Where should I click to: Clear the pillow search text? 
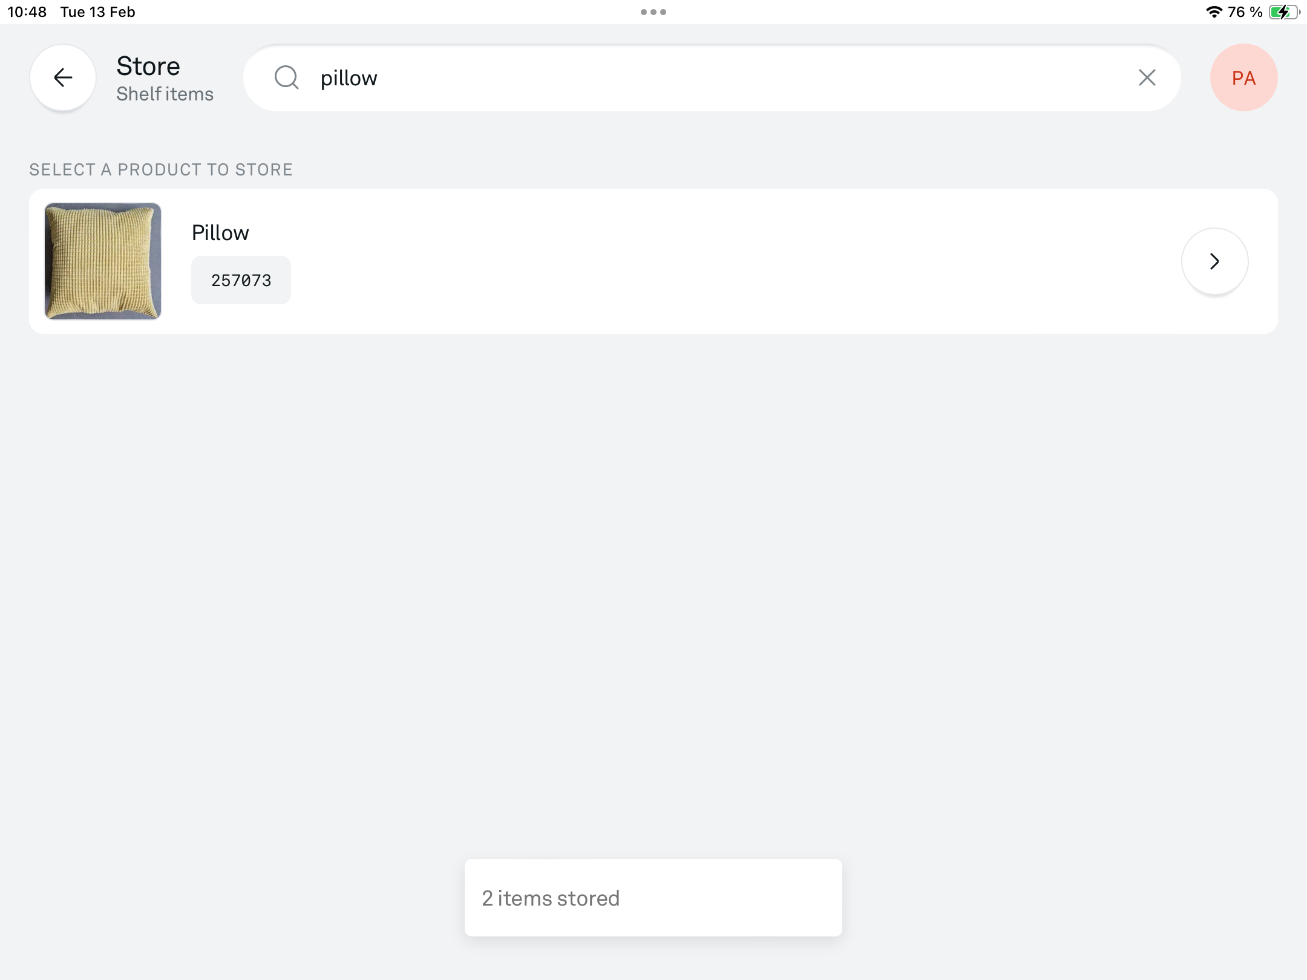tap(1147, 77)
